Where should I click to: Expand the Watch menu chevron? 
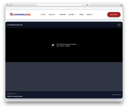point(56,14)
